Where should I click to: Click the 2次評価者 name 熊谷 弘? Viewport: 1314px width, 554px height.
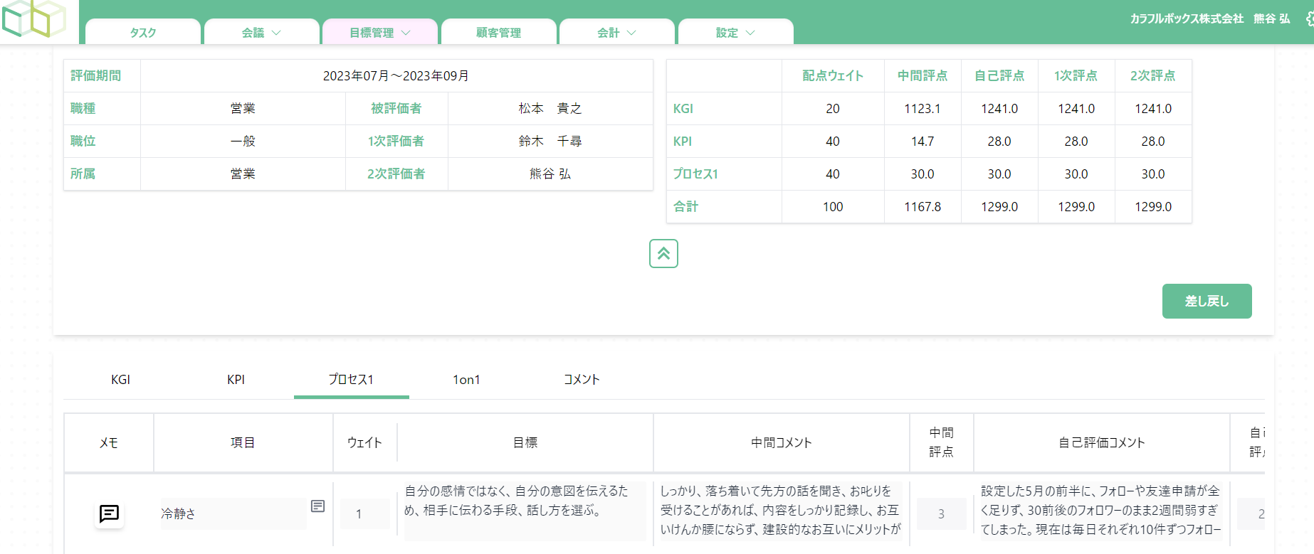click(550, 174)
